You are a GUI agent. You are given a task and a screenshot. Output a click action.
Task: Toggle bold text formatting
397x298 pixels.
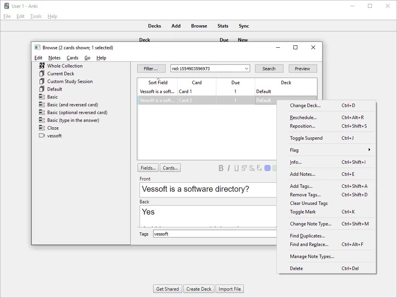coord(221,168)
